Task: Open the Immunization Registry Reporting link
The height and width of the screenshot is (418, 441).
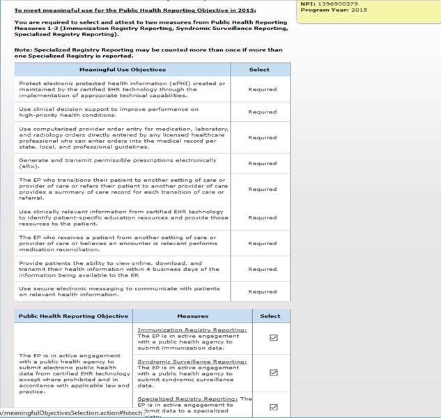Action: (192, 330)
